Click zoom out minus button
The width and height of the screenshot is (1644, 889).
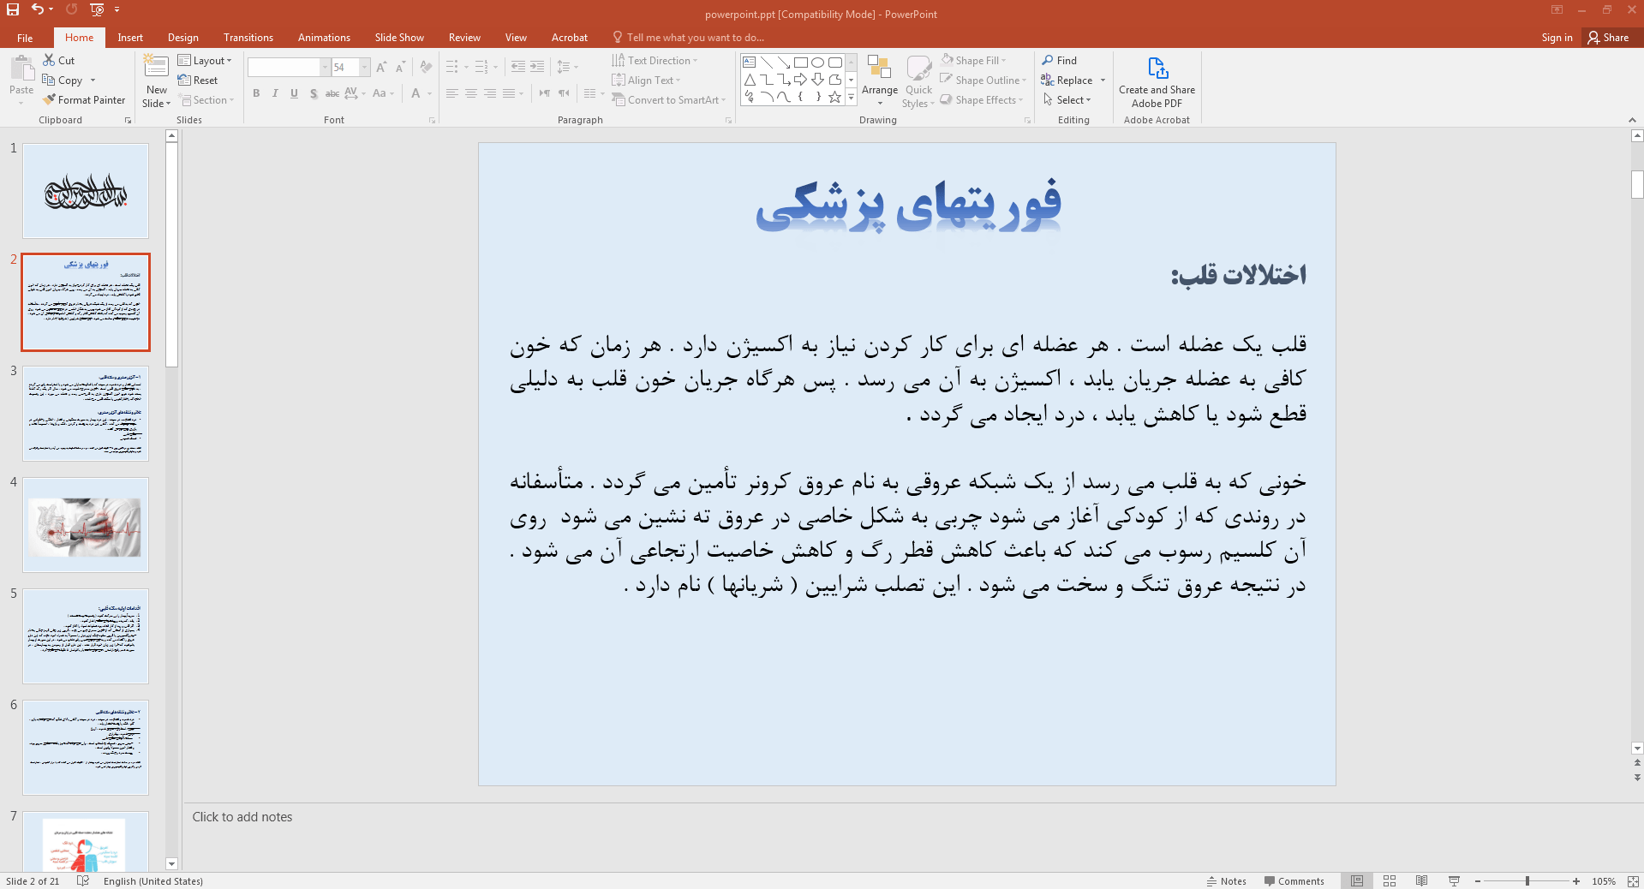coord(1478,880)
